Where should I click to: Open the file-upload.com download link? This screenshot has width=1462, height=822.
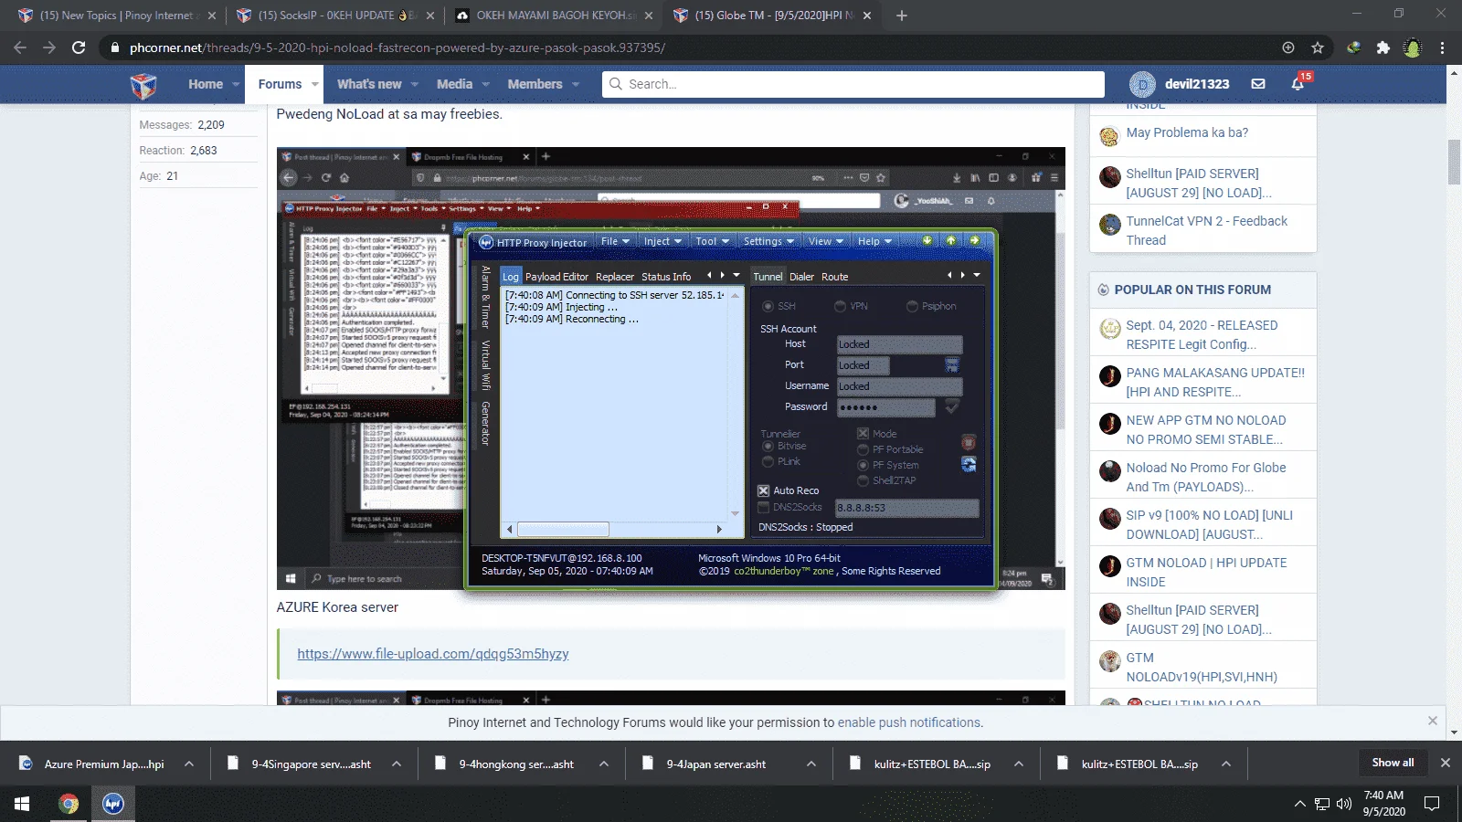[x=433, y=654]
